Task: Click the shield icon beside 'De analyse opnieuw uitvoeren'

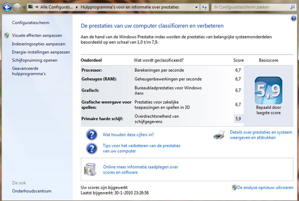Action: click(x=234, y=188)
